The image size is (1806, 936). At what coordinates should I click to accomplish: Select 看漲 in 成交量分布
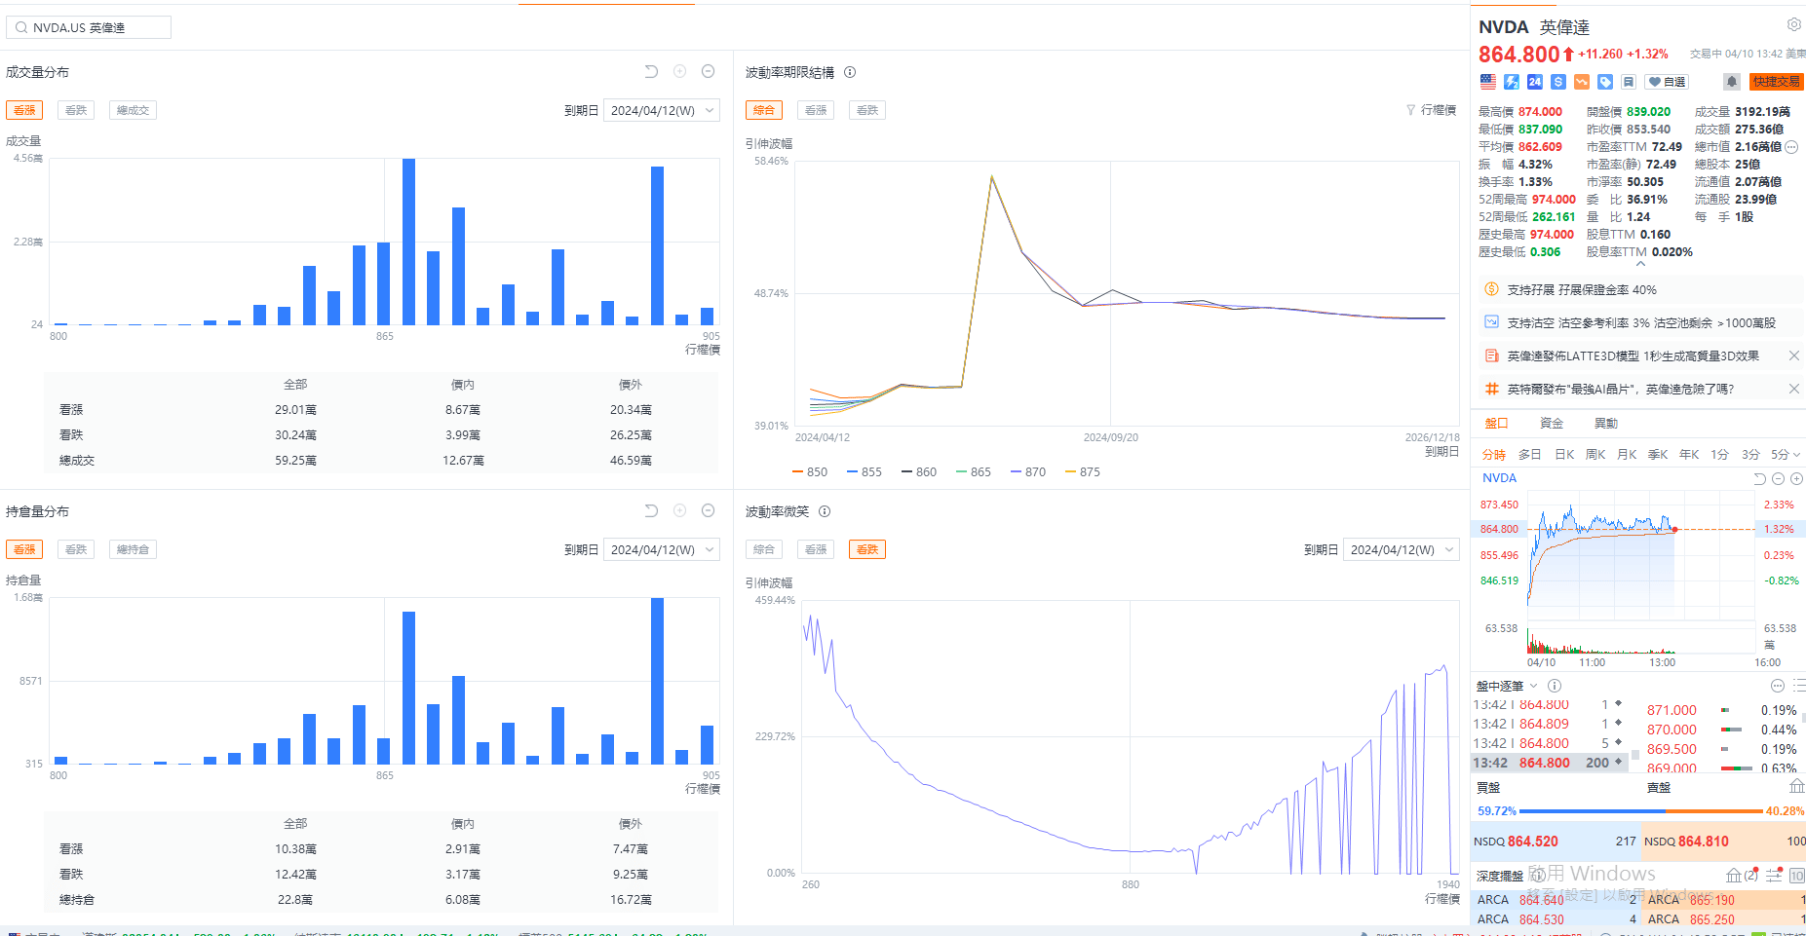click(24, 110)
